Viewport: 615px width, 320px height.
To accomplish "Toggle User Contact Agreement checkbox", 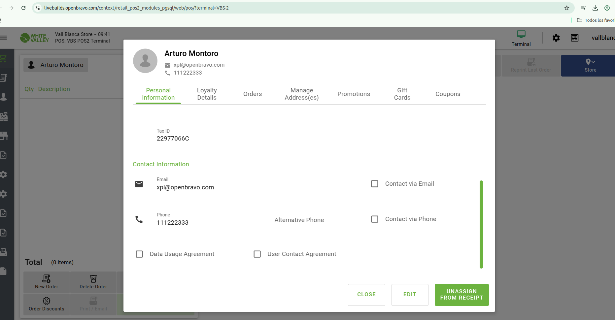I will point(257,254).
